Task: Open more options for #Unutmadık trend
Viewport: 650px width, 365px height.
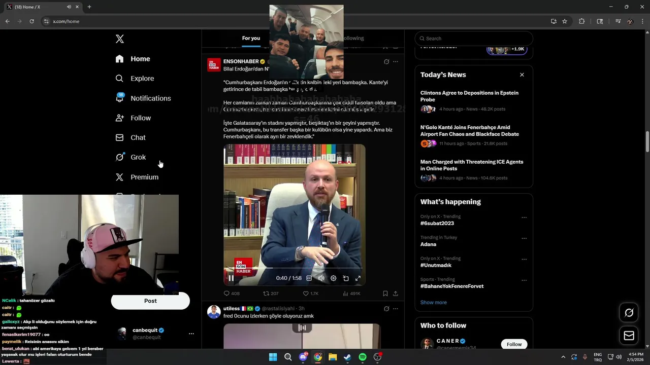Action: [524, 259]
